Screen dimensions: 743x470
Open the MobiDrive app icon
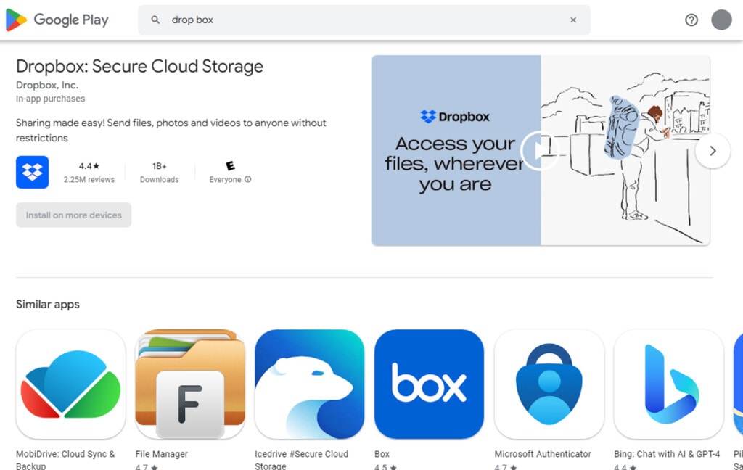70,384
